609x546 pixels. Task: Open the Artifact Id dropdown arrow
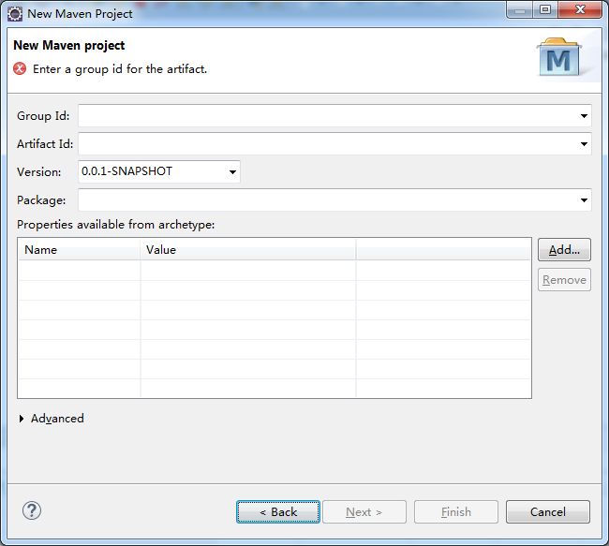(584, 144)
